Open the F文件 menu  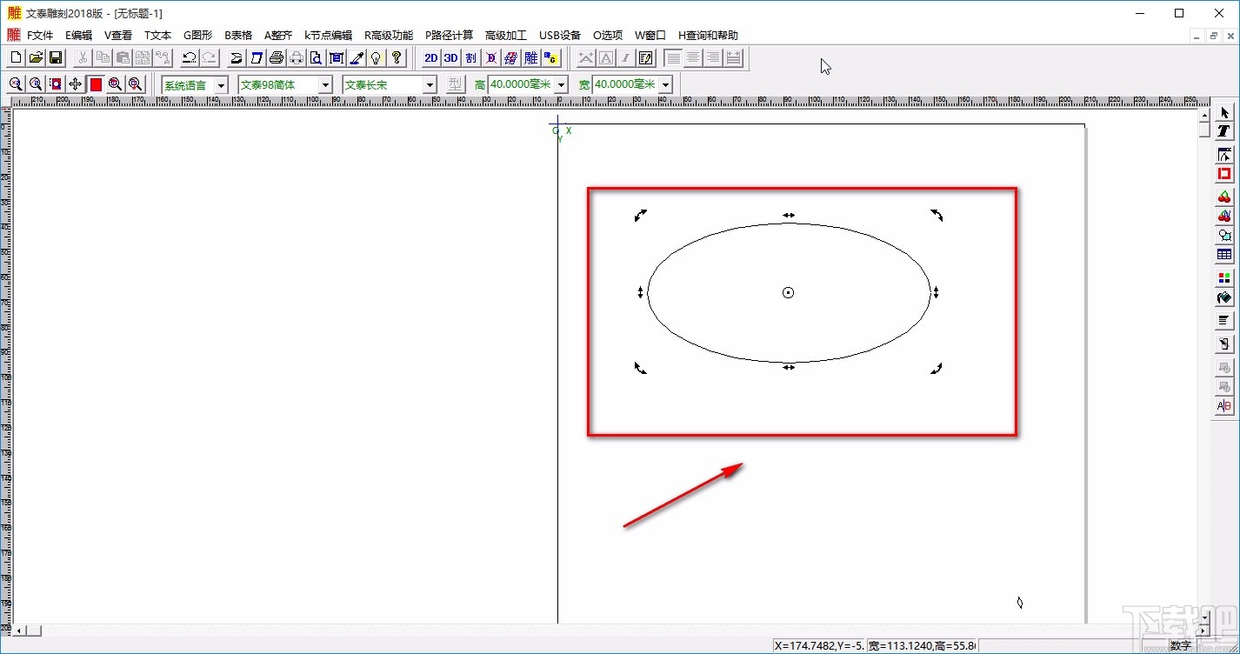coord(40,36)
